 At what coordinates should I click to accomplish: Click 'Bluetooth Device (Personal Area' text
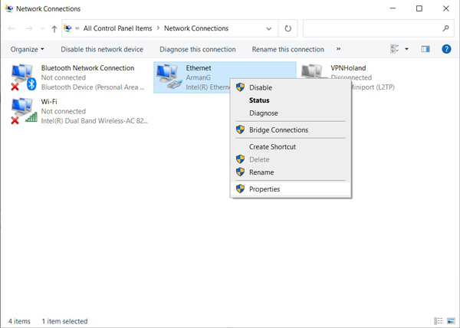click(x=93, y=87)
